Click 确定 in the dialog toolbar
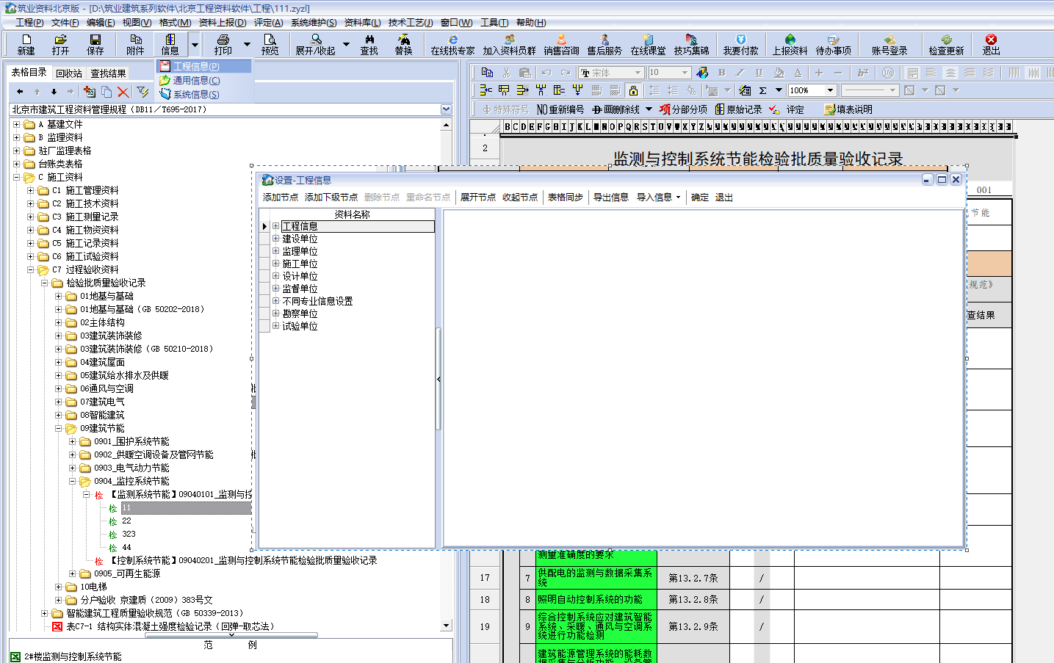This screenshot has width=1054, height=663. (x=700, y=198)
